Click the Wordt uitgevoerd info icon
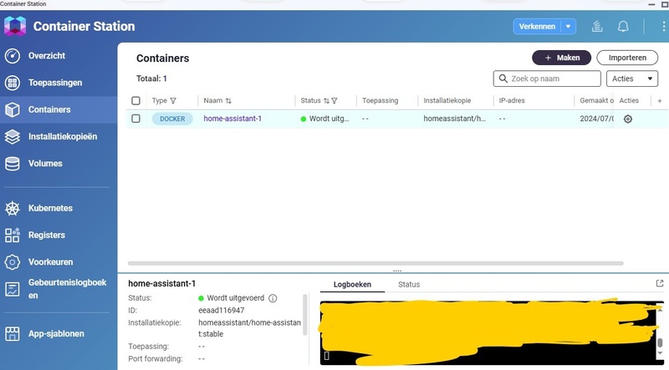The width and height of the screenshot is (669, 370). [x=273, y=298]
